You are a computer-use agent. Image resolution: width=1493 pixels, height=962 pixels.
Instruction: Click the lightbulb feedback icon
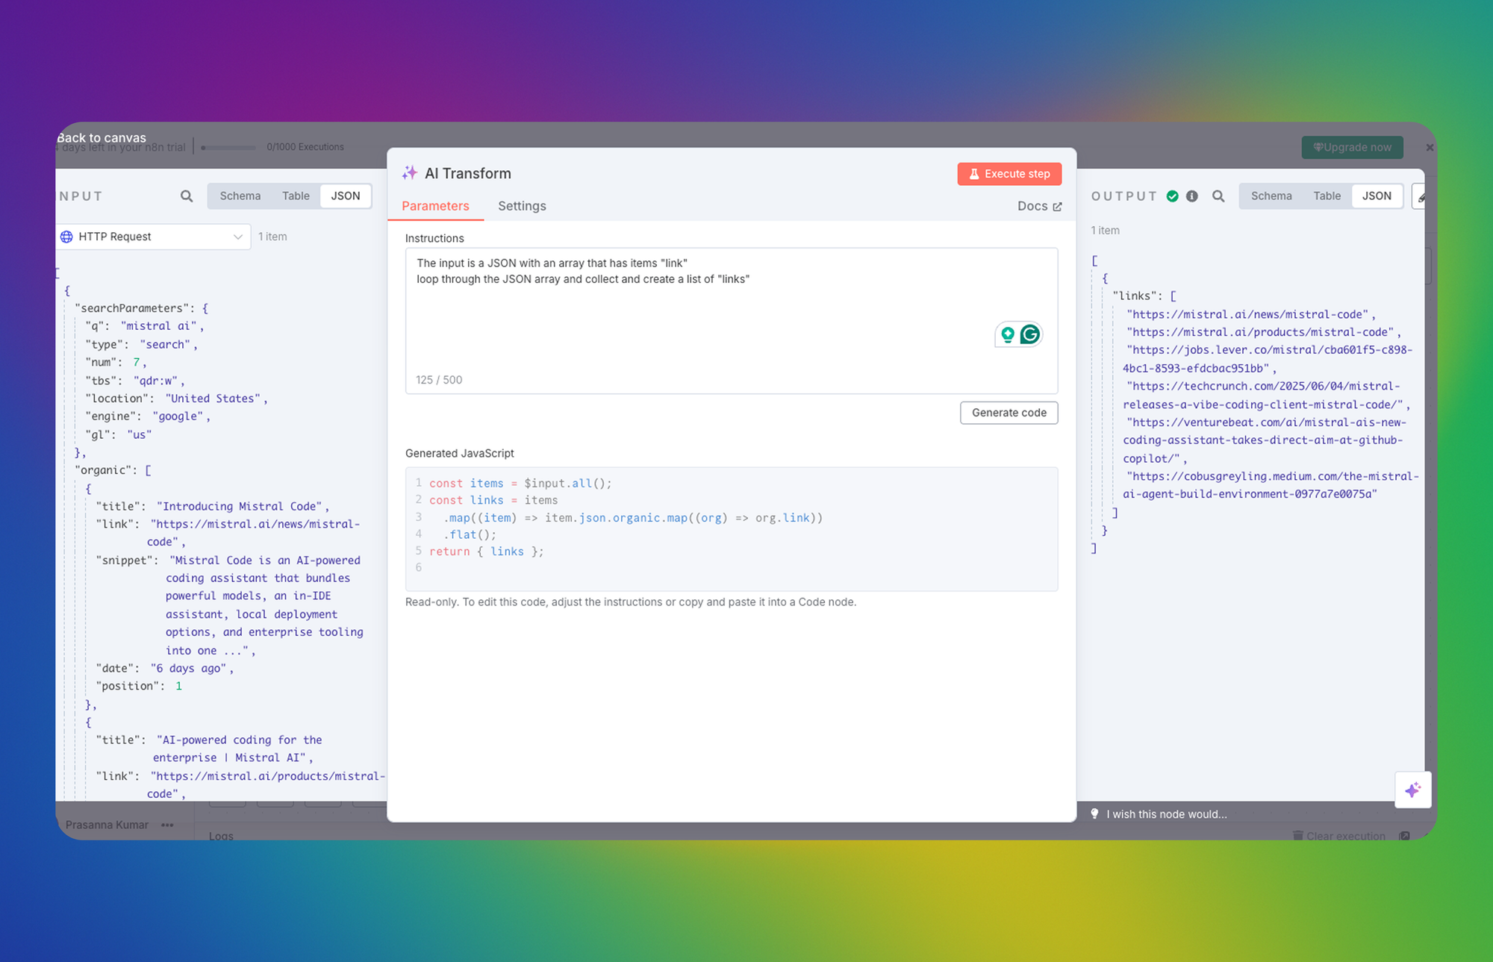coord(1095,814)
